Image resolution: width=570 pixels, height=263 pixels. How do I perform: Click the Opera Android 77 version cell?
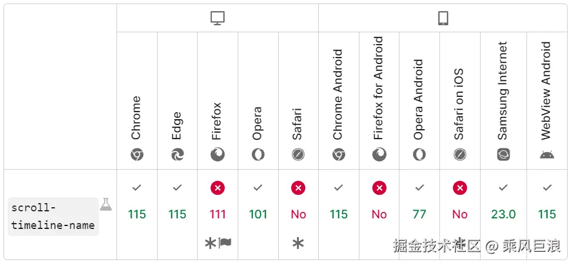tap(419, 214)
